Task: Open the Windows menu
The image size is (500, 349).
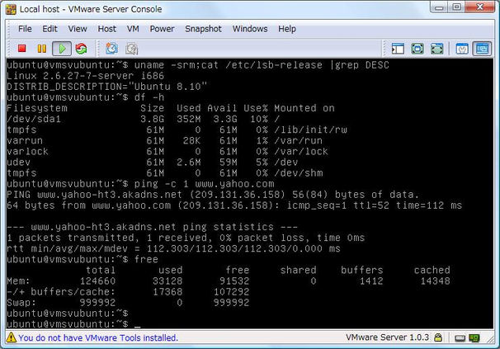Action: pos(250,29)
